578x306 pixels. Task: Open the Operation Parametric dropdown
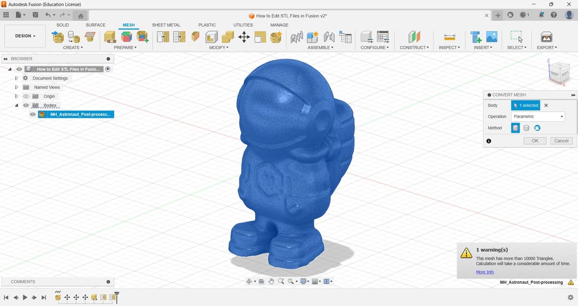point(538,116)
